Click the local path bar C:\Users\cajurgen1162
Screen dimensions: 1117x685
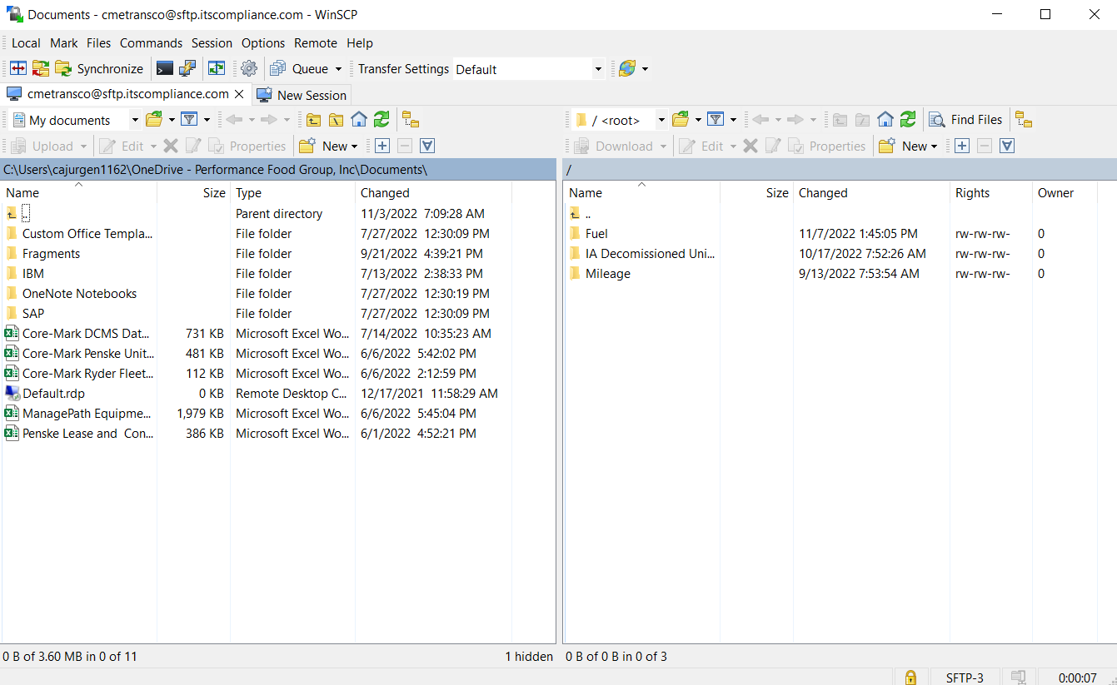(278, 169)
